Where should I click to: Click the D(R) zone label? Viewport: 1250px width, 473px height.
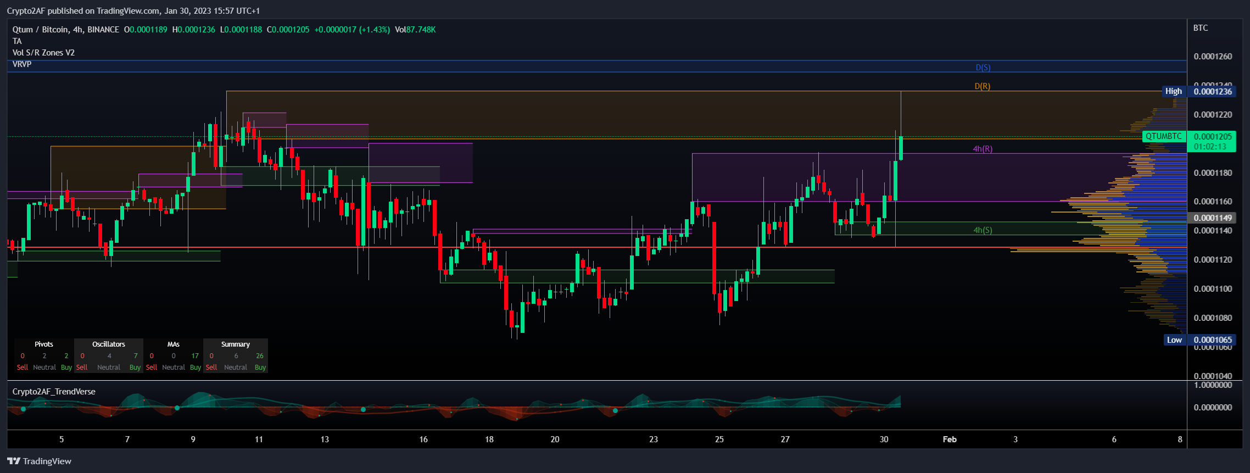point(983,86)
